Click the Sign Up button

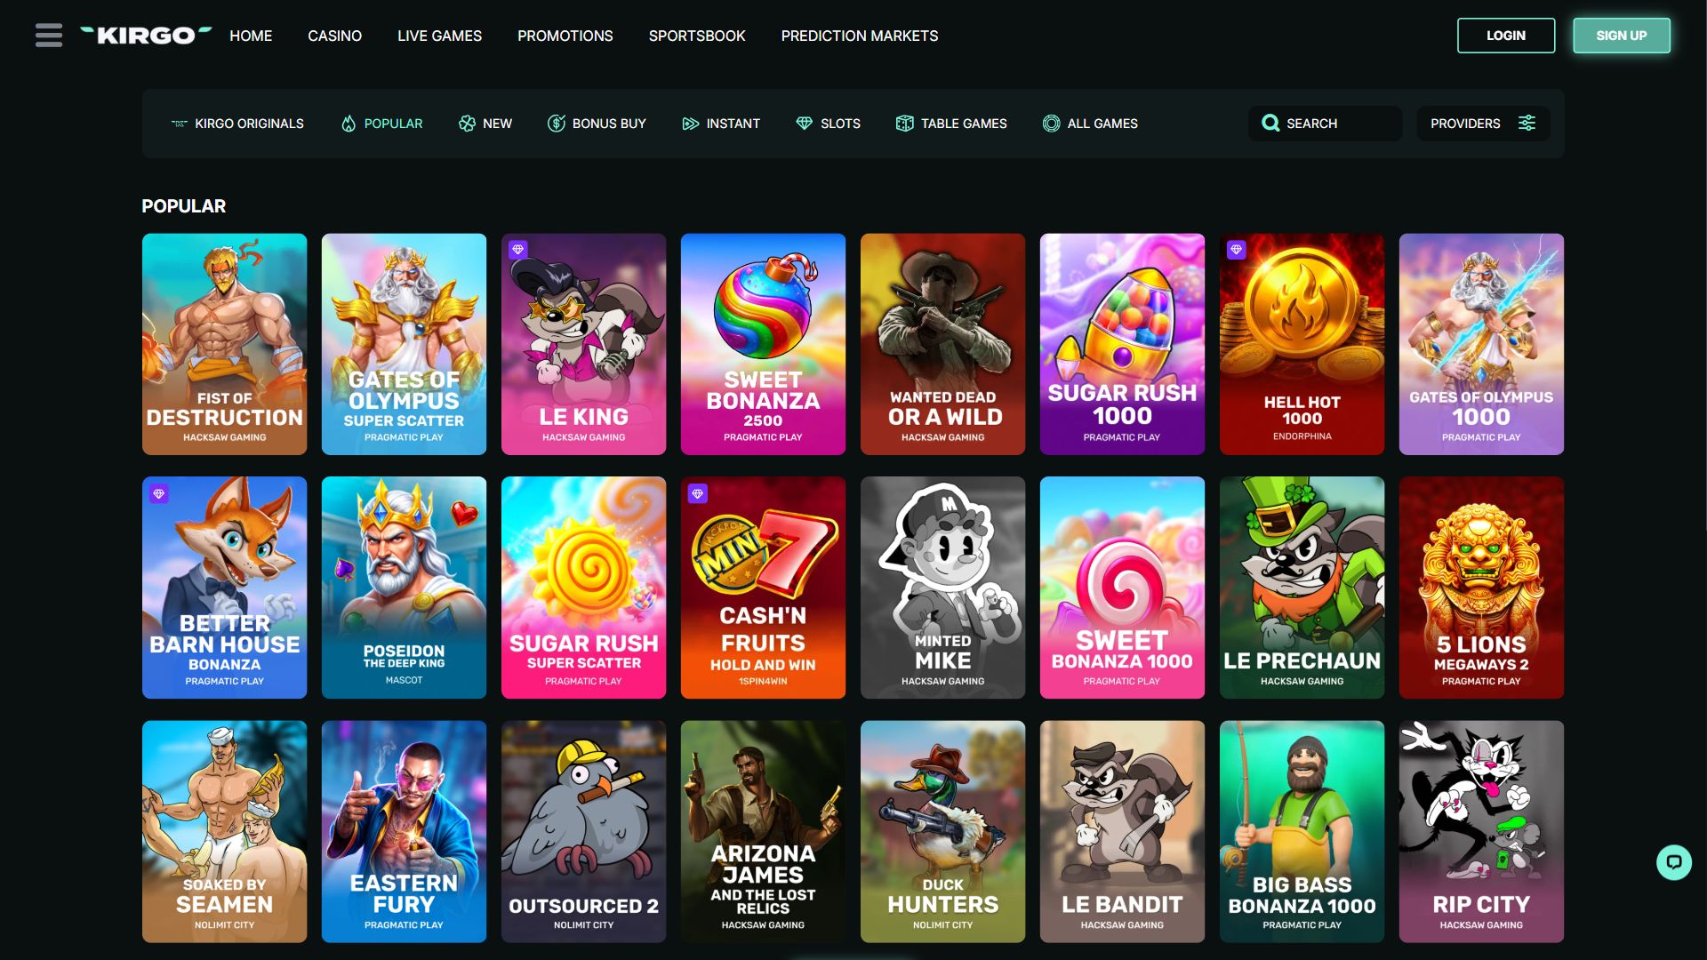[1621, 36]
